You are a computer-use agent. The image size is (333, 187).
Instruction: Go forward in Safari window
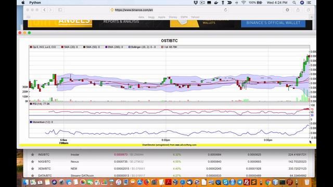point(50,10)
